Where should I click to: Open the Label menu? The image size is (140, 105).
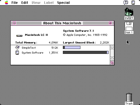click(x=49, y=2)
